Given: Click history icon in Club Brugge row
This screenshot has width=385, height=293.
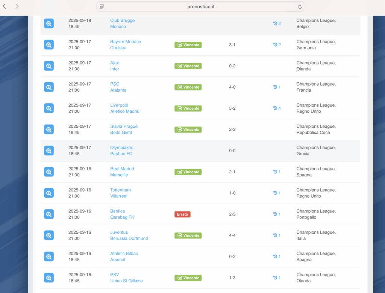Looking at the screenshot, I should pos(275,23).
